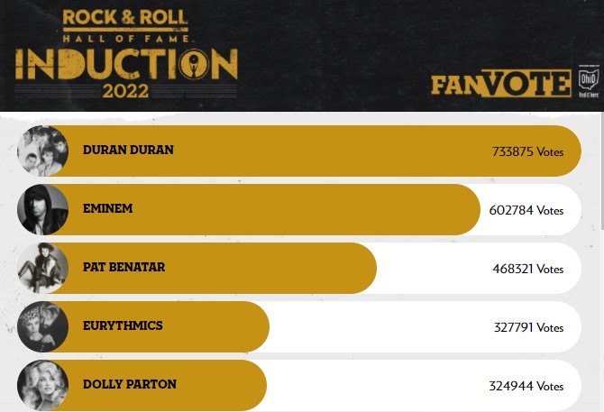
Task: Click the page's vertical scrollbar
Action: coord(601,261)
